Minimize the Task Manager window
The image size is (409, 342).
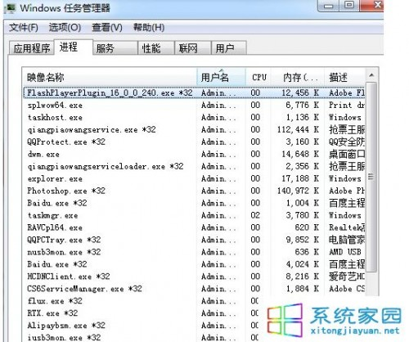(x=329, y=6)
